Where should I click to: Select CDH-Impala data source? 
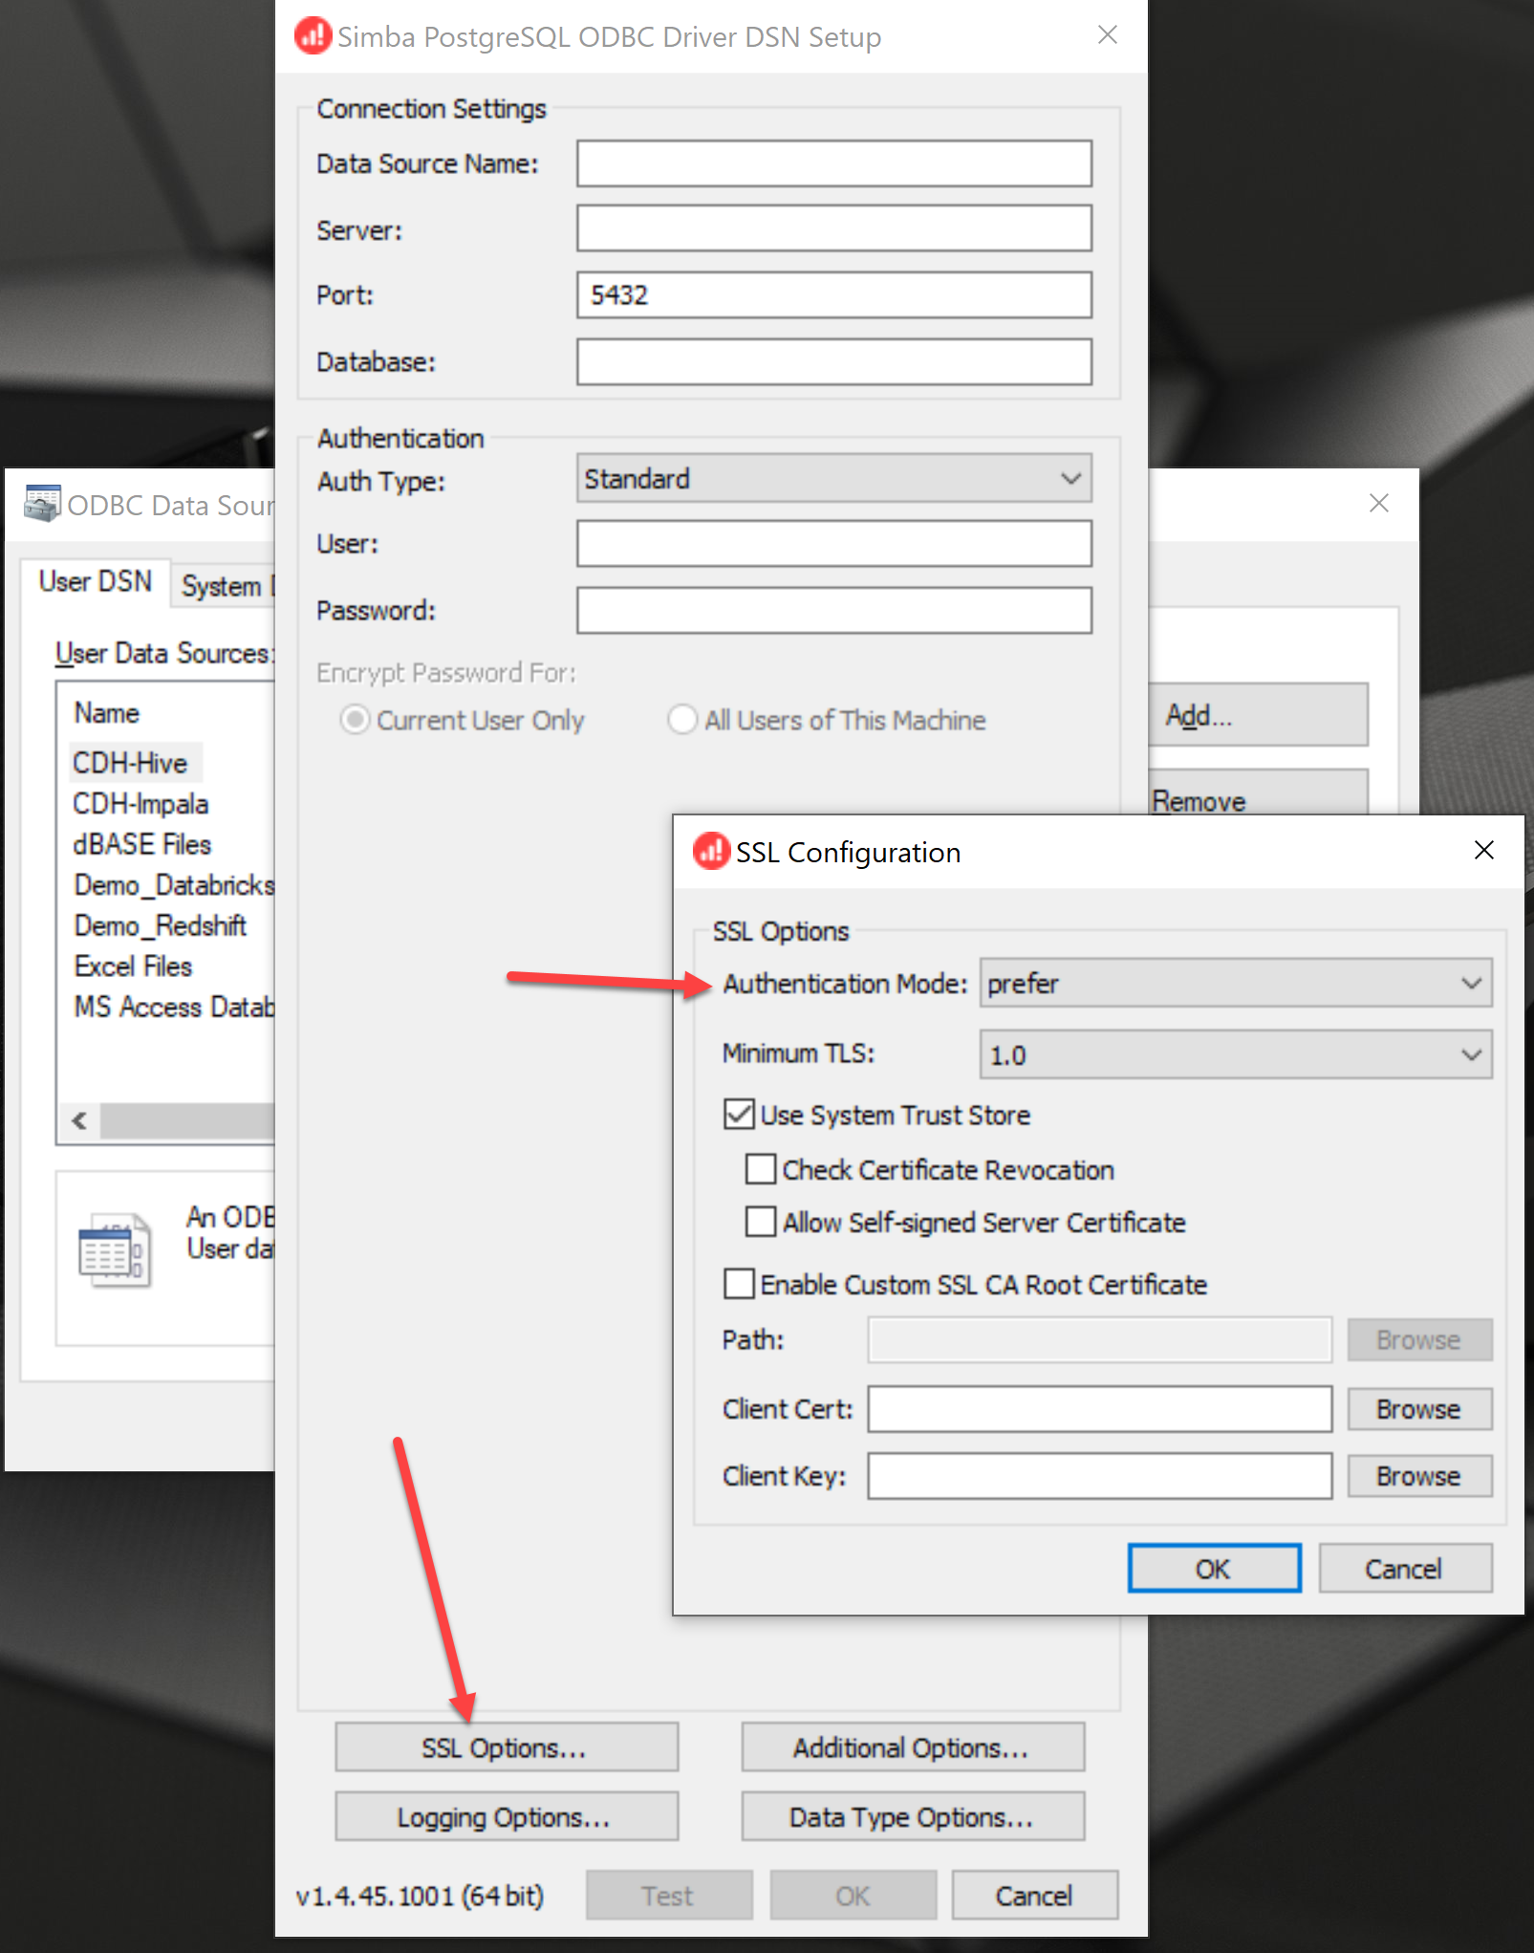click(140, 803)
